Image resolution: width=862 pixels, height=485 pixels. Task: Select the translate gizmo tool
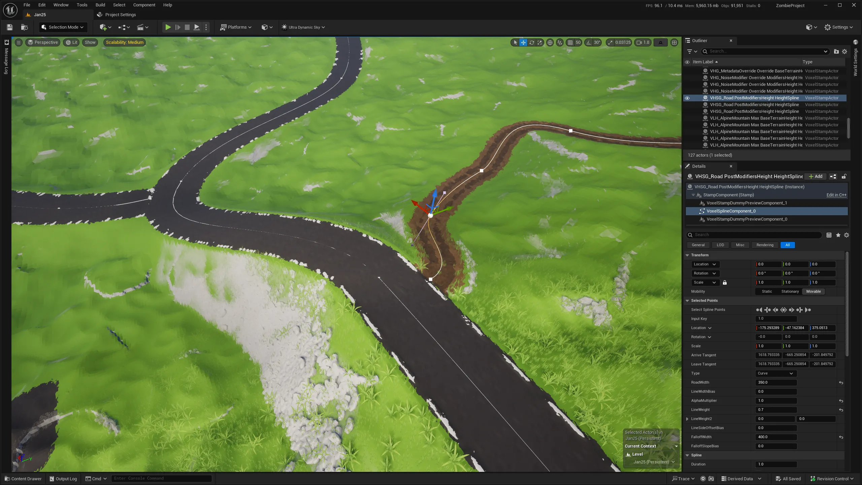pyautogui.click(x=523, y=42)
